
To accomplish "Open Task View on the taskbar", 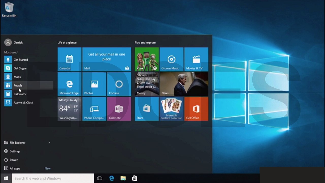I will point(100,178).
